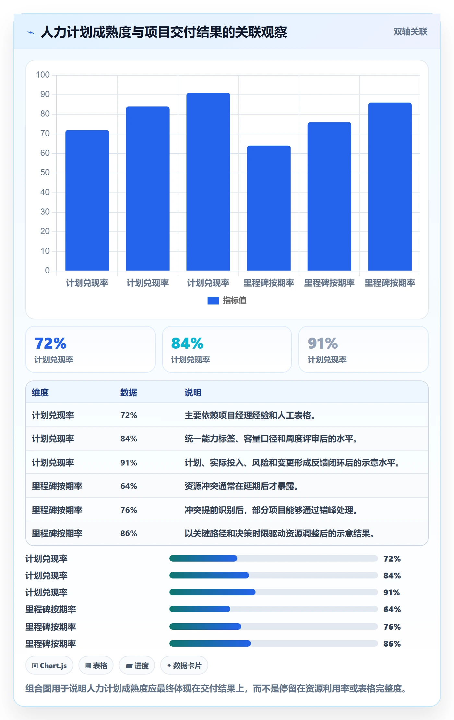Click the bar icon on the 进度 tag
The width and height of the screenshot is (454, 720).
(x=129, y=666)
